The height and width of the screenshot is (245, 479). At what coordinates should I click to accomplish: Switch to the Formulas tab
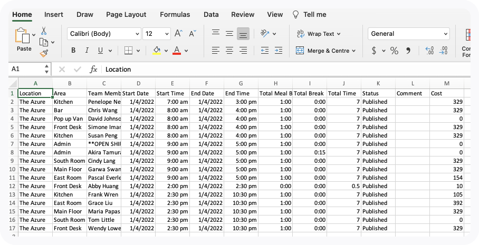tap(175, 15)
